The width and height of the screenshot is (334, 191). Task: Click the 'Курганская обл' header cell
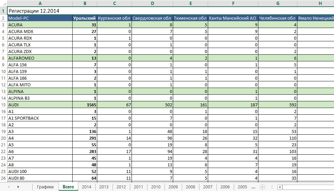pos(115,18)
